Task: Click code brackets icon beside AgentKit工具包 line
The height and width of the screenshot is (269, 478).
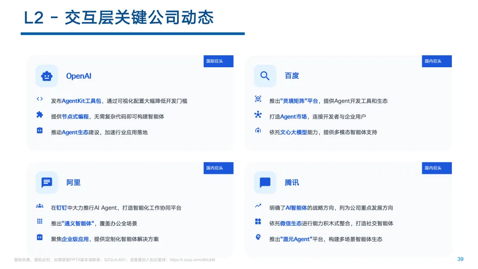Action: [x=40, y=99]
